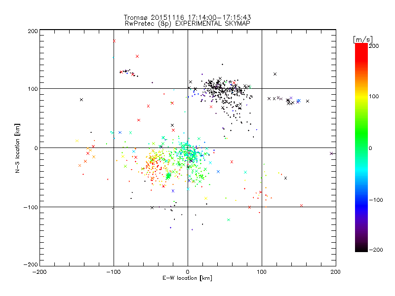Click the 0 tick label on the N-S axis
This screenshot has width=395, height=296.
pyautogui.click(x=36, y=148)
